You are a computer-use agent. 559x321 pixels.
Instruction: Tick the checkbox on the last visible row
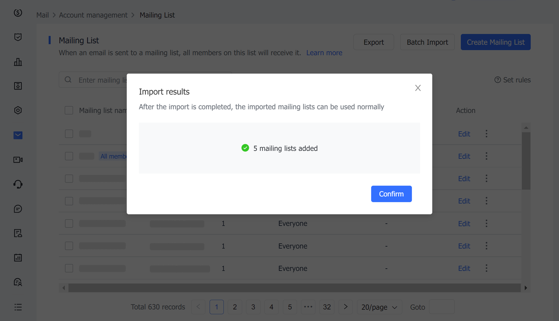click(69, 268)
